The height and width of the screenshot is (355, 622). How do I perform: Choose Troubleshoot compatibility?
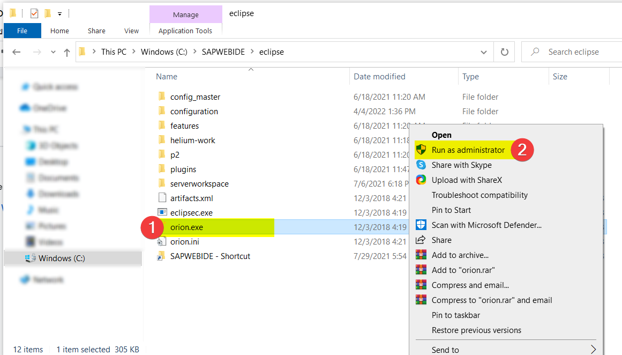coord(479,195)
